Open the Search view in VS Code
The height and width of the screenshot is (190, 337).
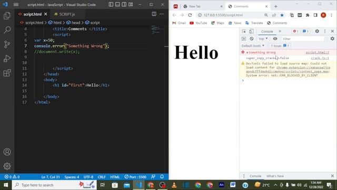click(7, 30)
